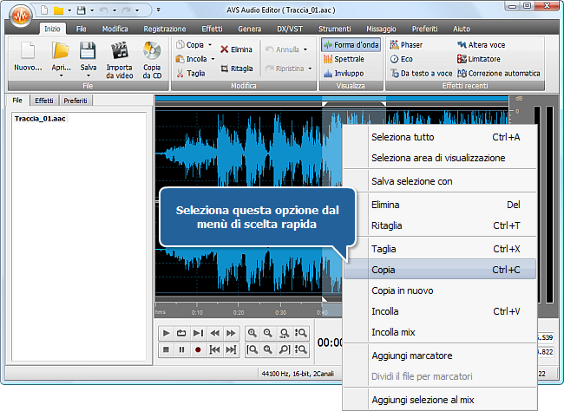Click the Stop playback button

(166, 349)
